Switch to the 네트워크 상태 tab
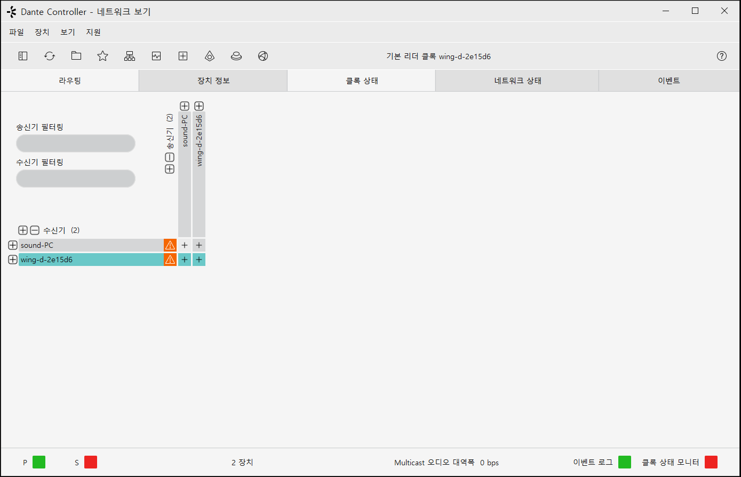The height and width of the screenshot is (477, 741). tap(517, 81)
